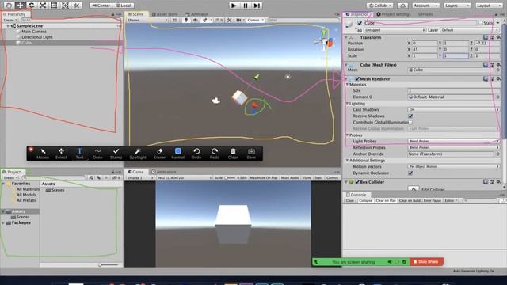The height and width of the screenshot is (285, 507).
Task: Toggle pivot Center mode button
Action: point(101,6)
